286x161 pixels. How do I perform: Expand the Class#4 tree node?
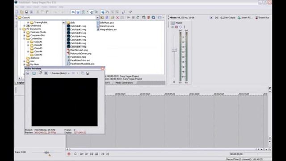pos(28,52)
